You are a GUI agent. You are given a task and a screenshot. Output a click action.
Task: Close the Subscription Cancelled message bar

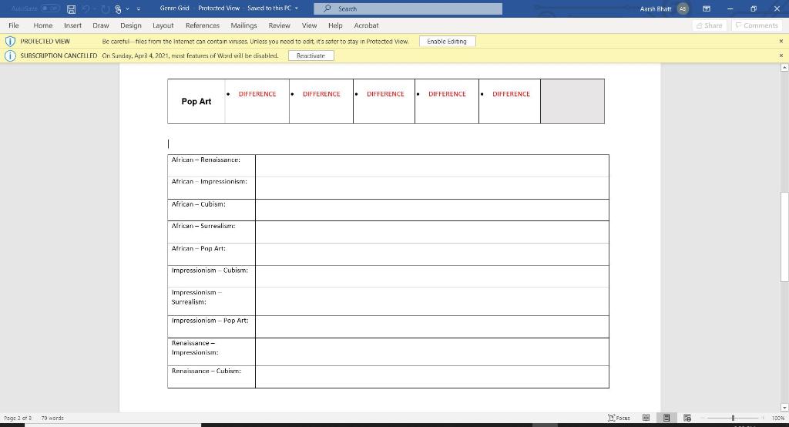(x=781, y=55)
